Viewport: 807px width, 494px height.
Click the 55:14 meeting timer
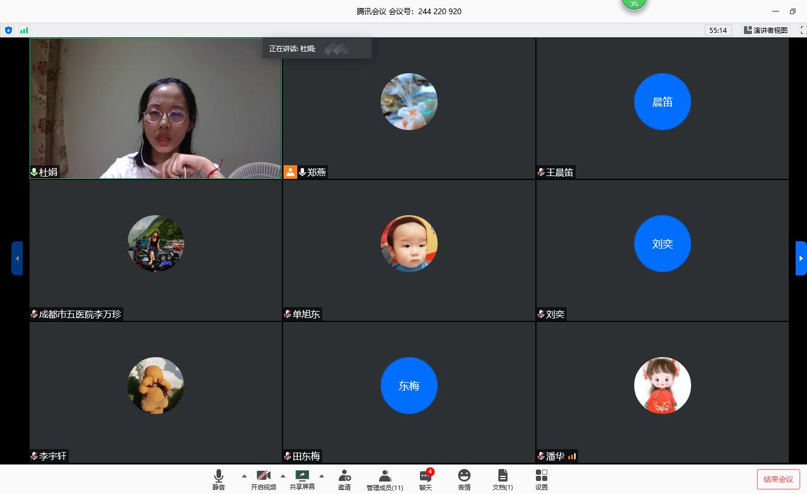718,30
